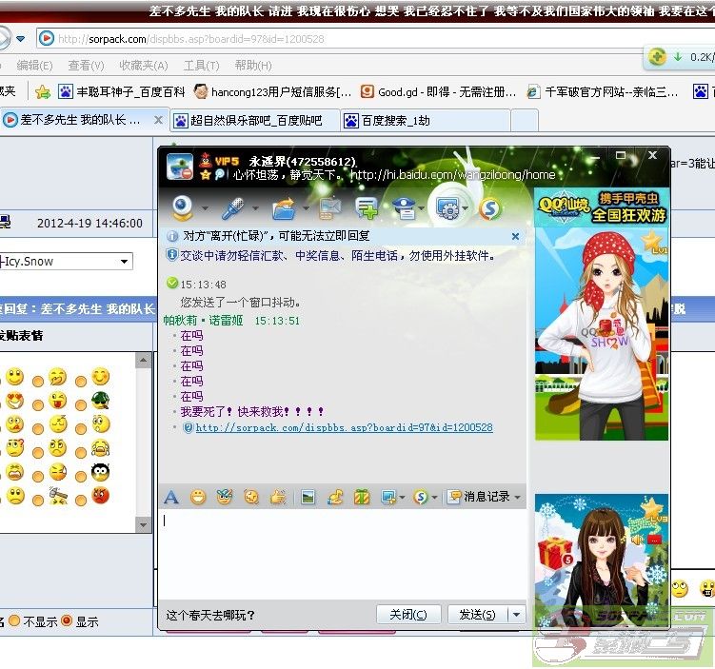Expand the send button options arrow
The width and height of the screenshot is (715, 669).
[517, 614]
